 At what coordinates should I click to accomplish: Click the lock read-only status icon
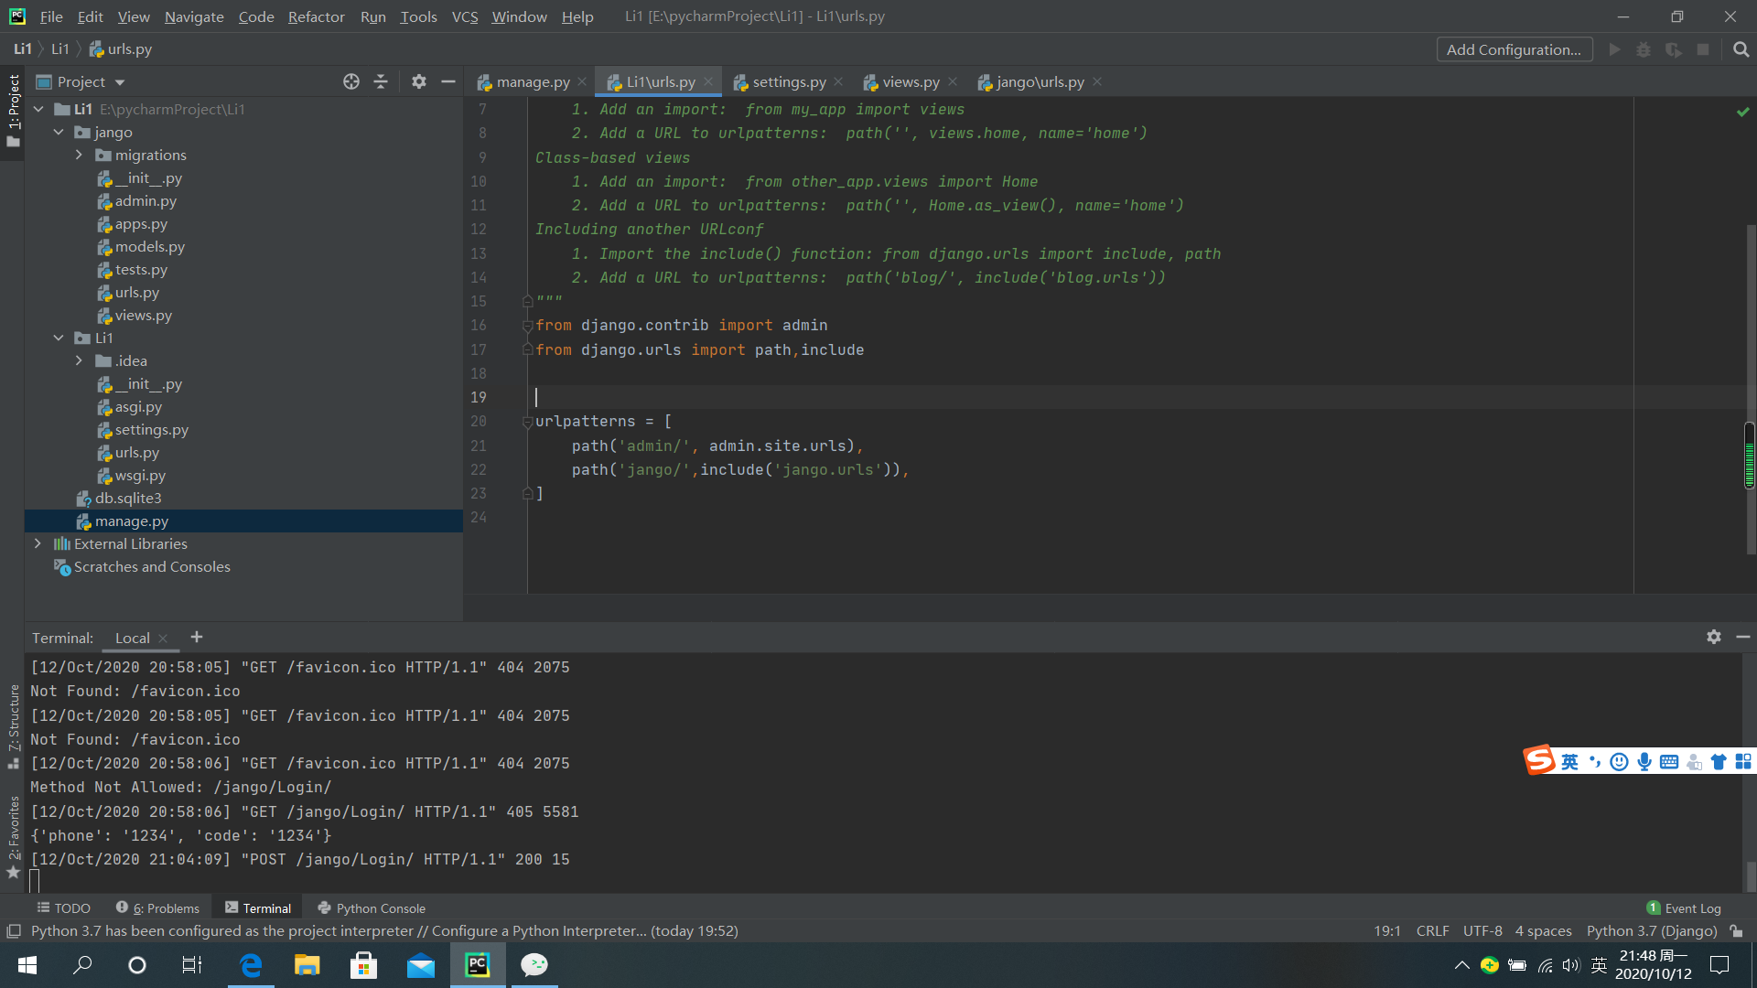tap(1736, 931)
